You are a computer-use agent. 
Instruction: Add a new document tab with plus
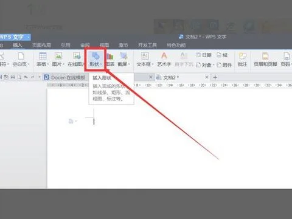point(215,77)
